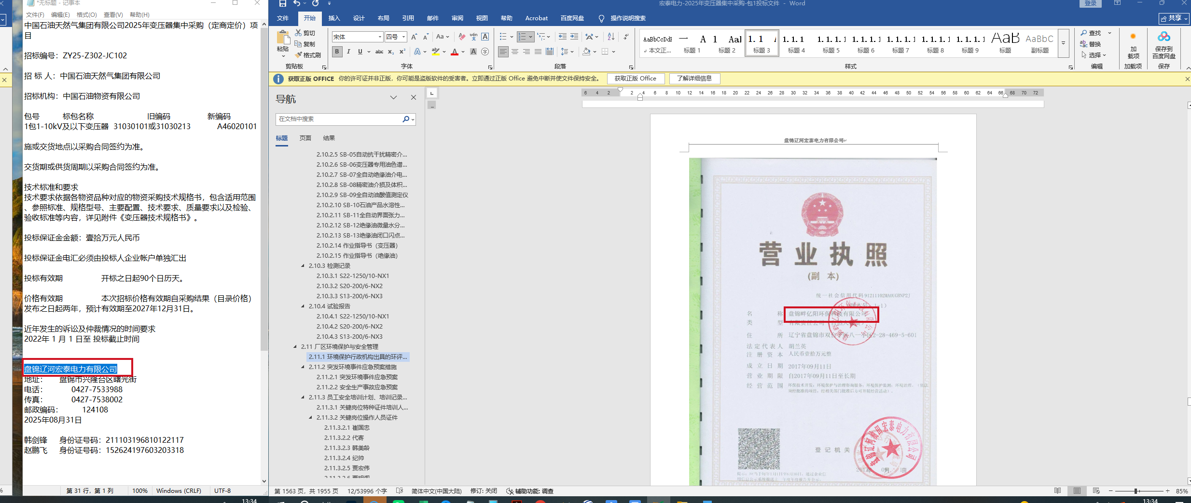This screenshot has height=503, width=1191.
Task: Pick the yellow text highlight color
Action: click(436, 52)
